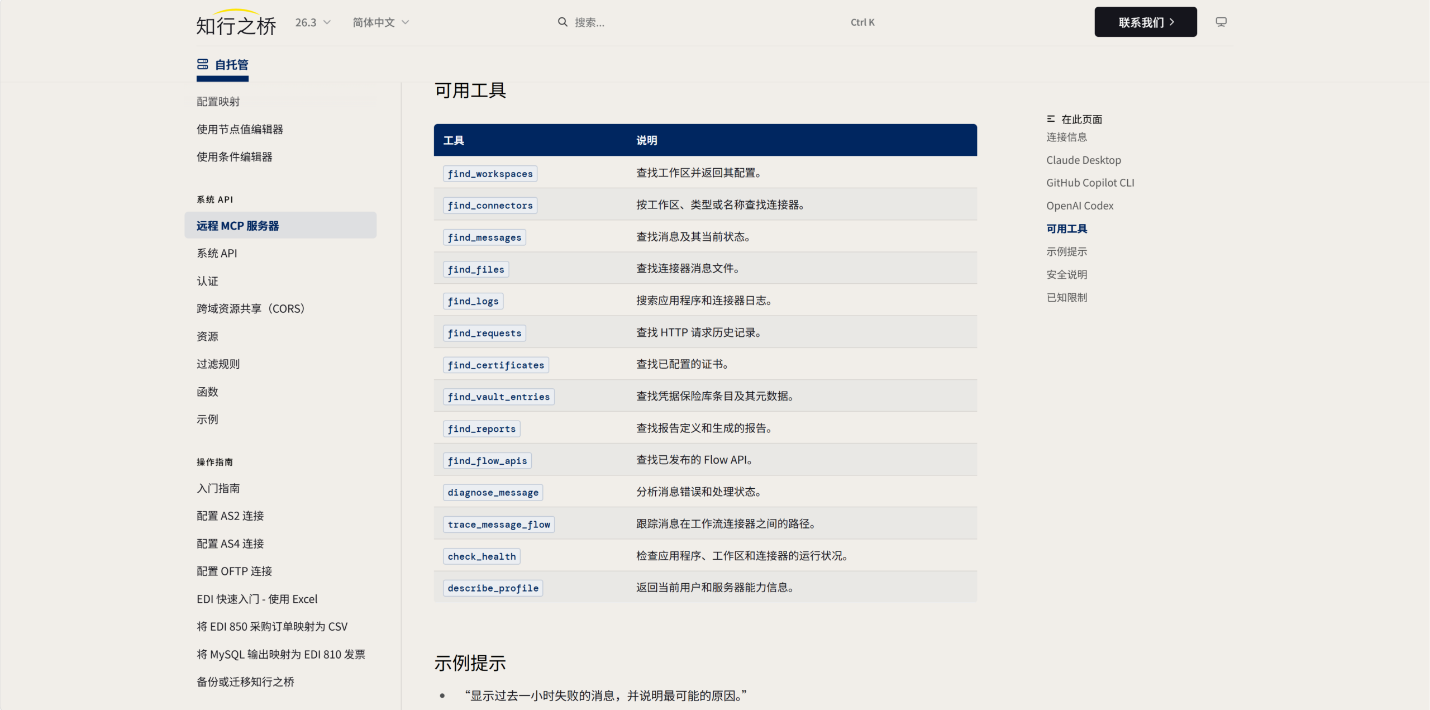This screenshot has height=710, width=1430.
Task: Click the find_certificates code label
Action: pyautogui.click(x=496, y=365)
